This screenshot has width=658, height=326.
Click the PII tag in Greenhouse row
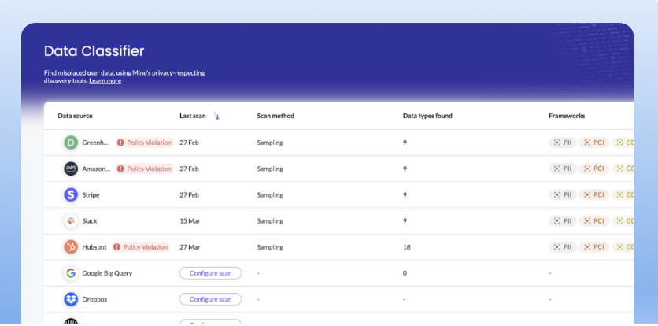563,143
